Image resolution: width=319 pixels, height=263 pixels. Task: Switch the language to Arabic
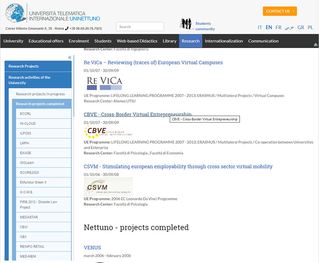click(x=289, y=28)
